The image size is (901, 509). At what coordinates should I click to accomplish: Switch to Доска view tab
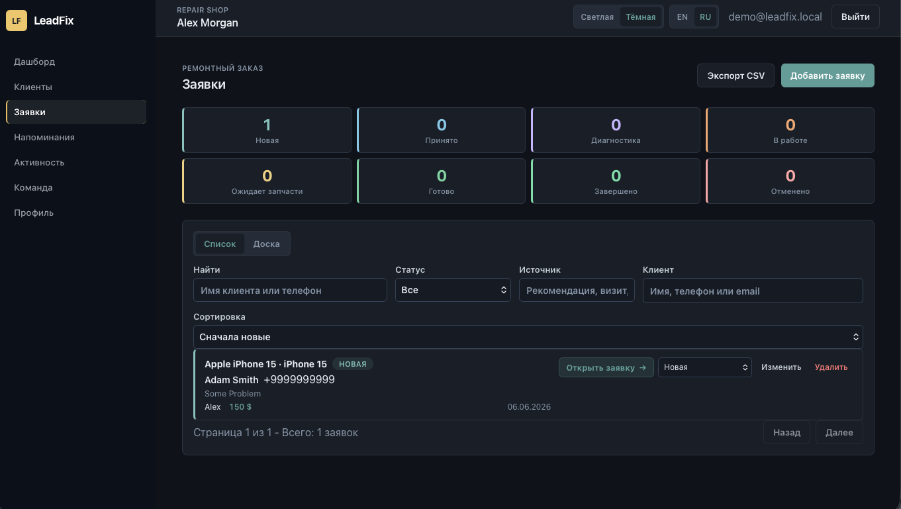(267, 244)
